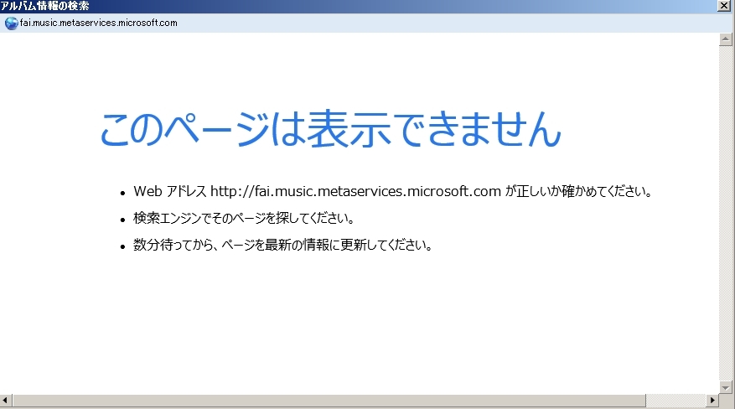Click the bullet dot before Web アドレス

point(122,193)
